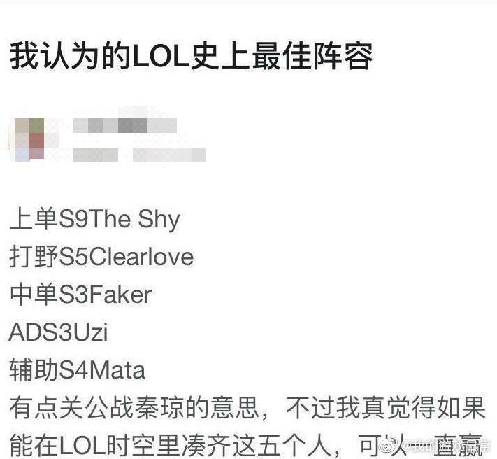Click the 打野S5Clearlove line

[x=101, y=257]
